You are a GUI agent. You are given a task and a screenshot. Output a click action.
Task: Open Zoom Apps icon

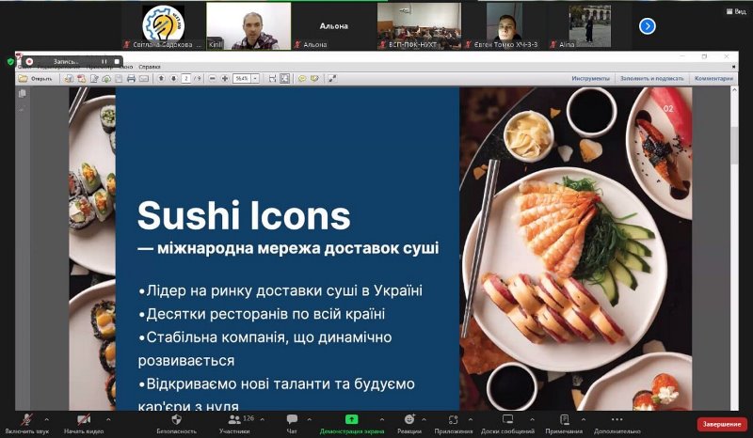pyautogui.click(x=453, y=420)
